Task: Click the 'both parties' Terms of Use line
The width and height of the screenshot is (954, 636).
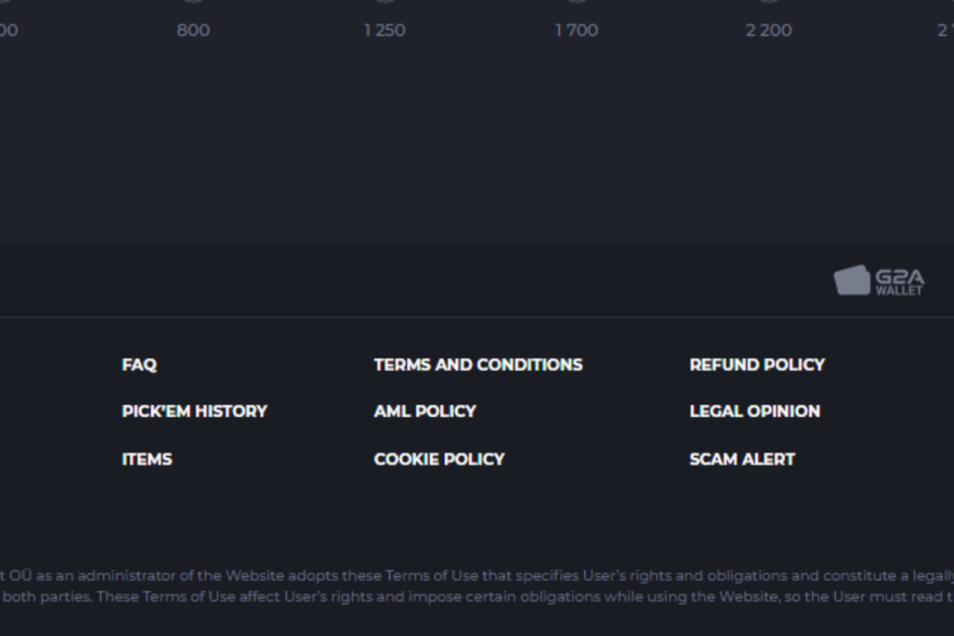Action: 477,597
